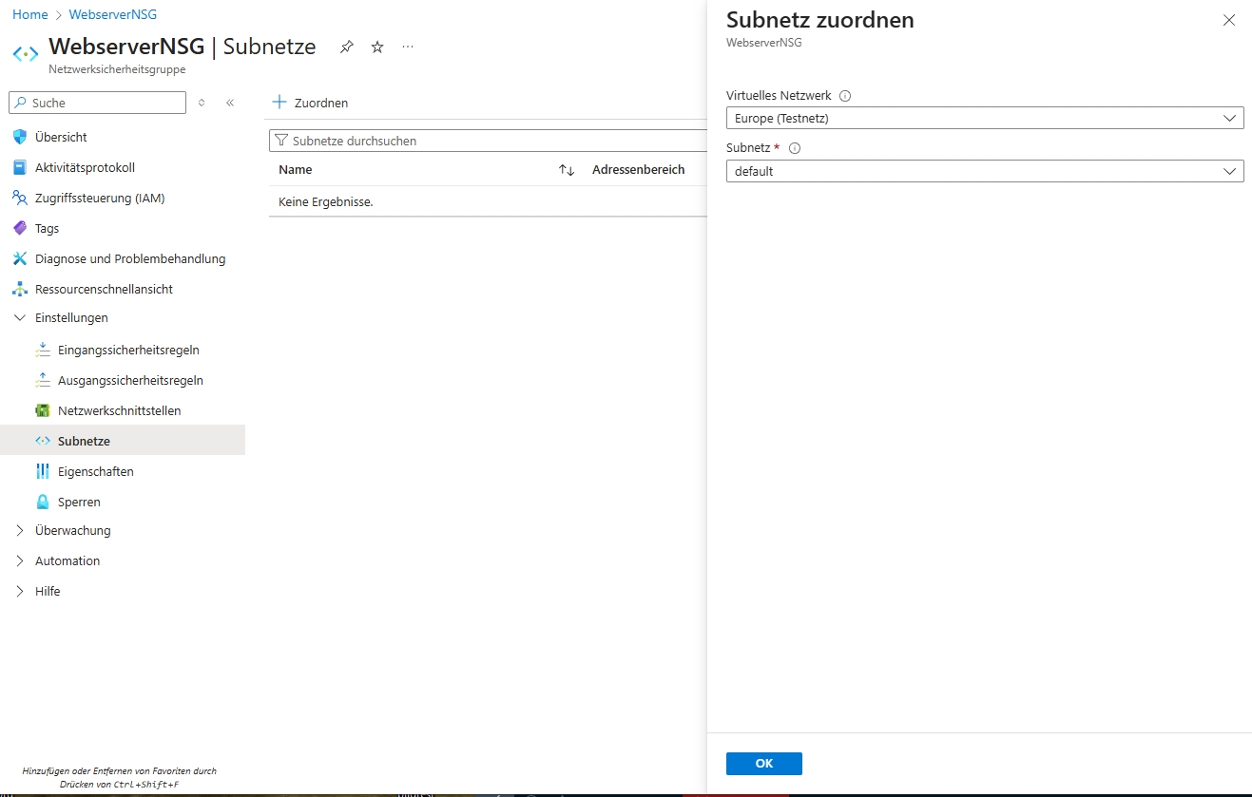Click the Zuordnen button with plus icon

(x=311, y=103)
